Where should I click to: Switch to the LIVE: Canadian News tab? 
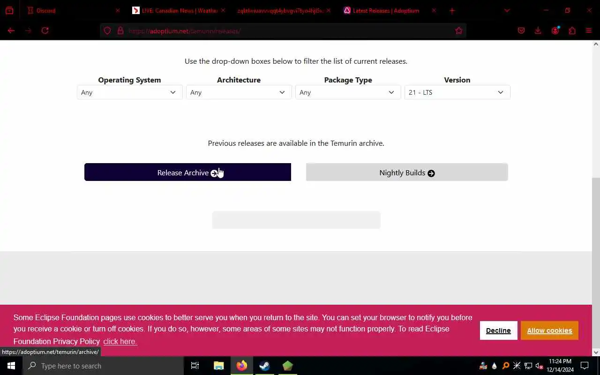point(178,10)
